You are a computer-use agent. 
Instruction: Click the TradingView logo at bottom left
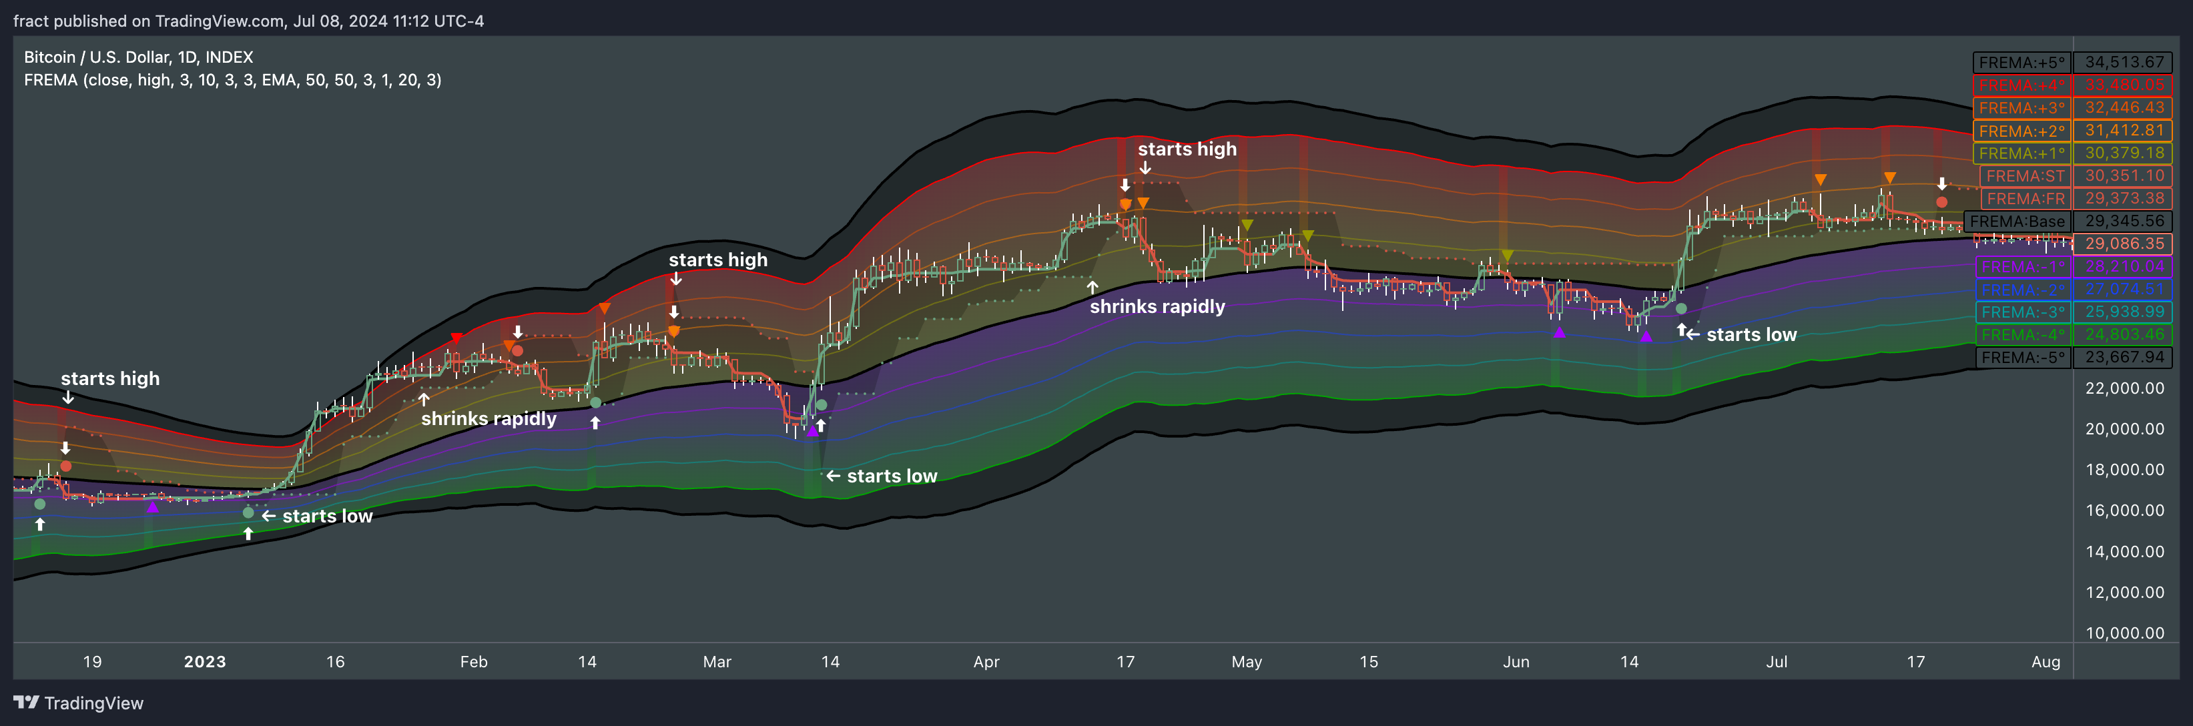point(78,703)
